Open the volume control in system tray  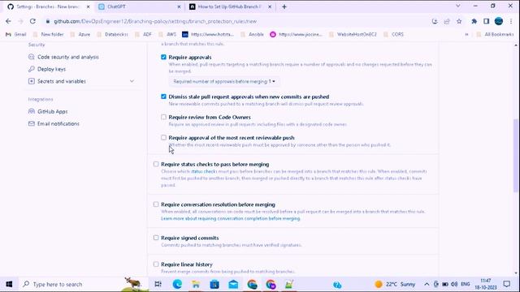click(454, 284)
